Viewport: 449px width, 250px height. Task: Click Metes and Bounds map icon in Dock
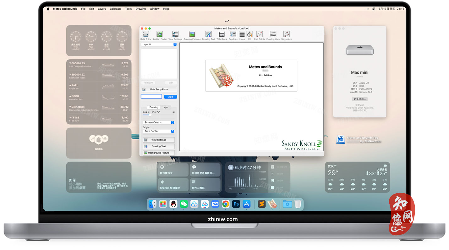pyautogui.click(x=272, y=204)
